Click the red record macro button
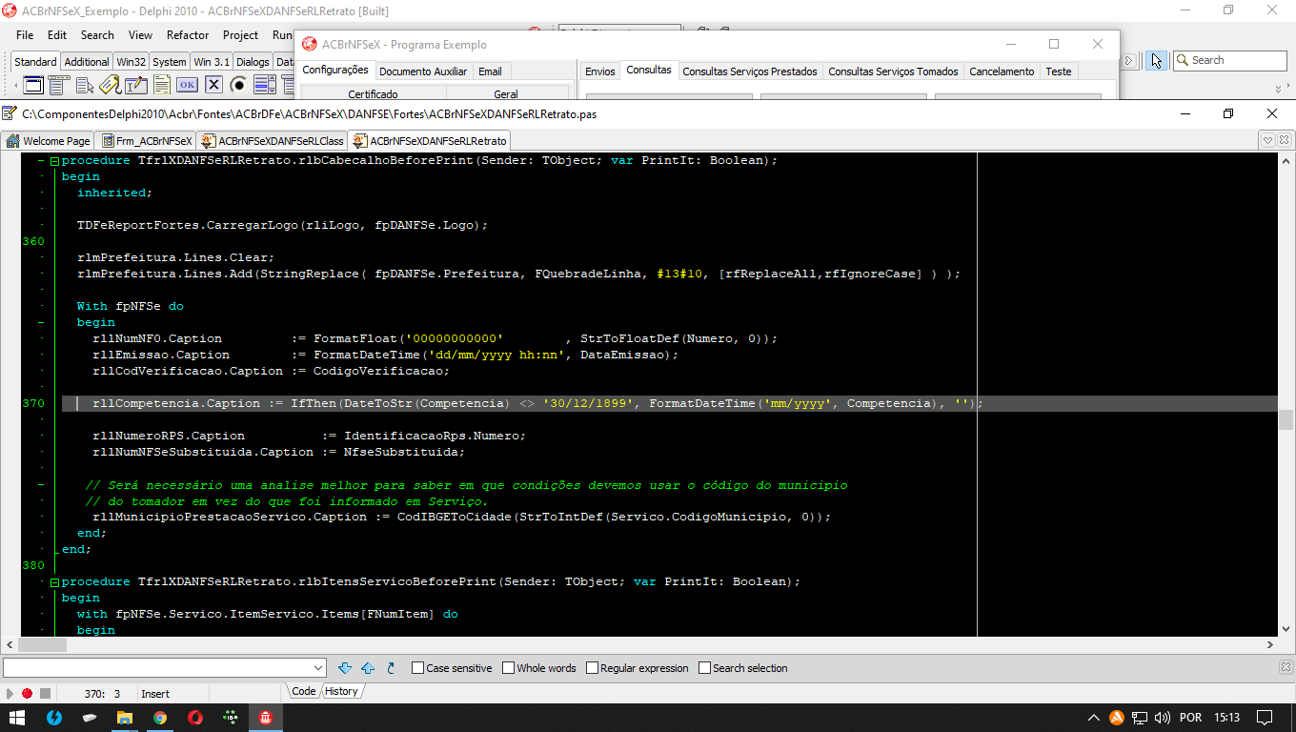 pyautogui.click(x=27, y=694)
